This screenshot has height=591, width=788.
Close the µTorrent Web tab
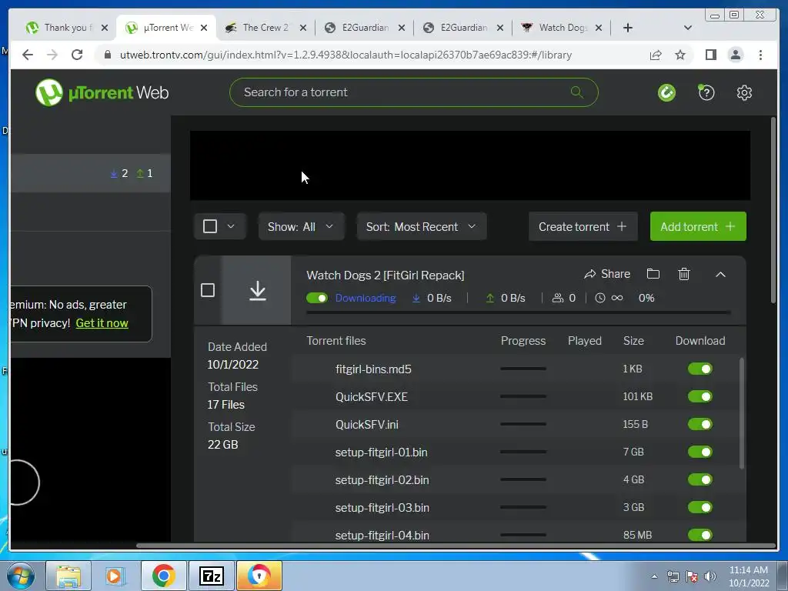(x=203, y=28)
